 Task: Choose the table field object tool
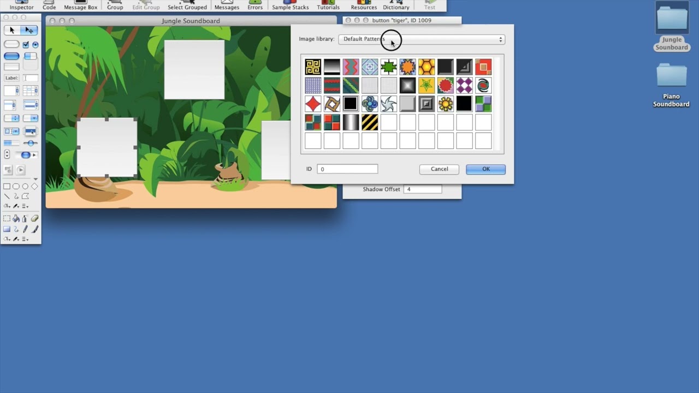coord(31,91)
